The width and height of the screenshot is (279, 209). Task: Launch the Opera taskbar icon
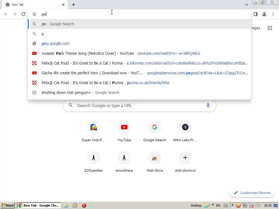pos(84,206)
